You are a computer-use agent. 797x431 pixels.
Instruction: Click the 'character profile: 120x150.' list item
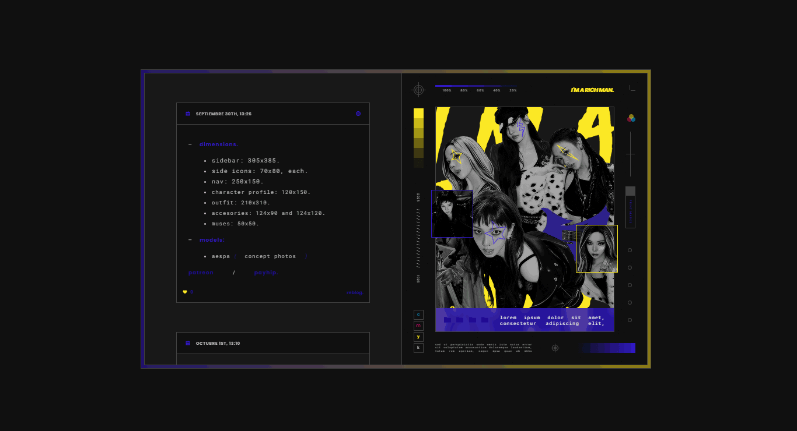pyautogui.click(x=261, y=192)
